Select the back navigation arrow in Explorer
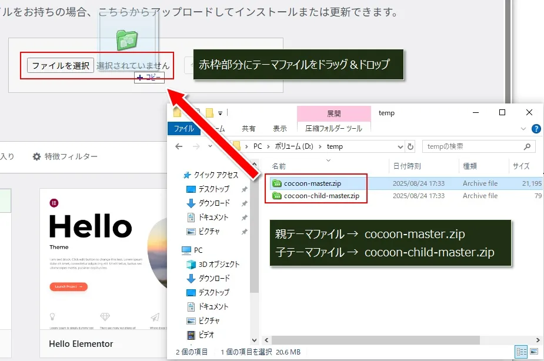 (x=179, y=146)
